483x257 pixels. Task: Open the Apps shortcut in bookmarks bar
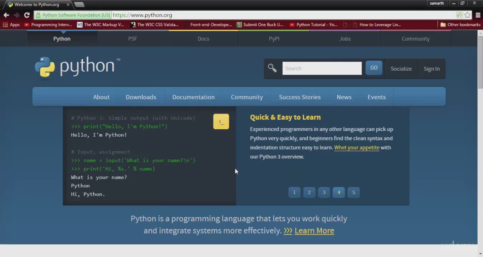11,25
